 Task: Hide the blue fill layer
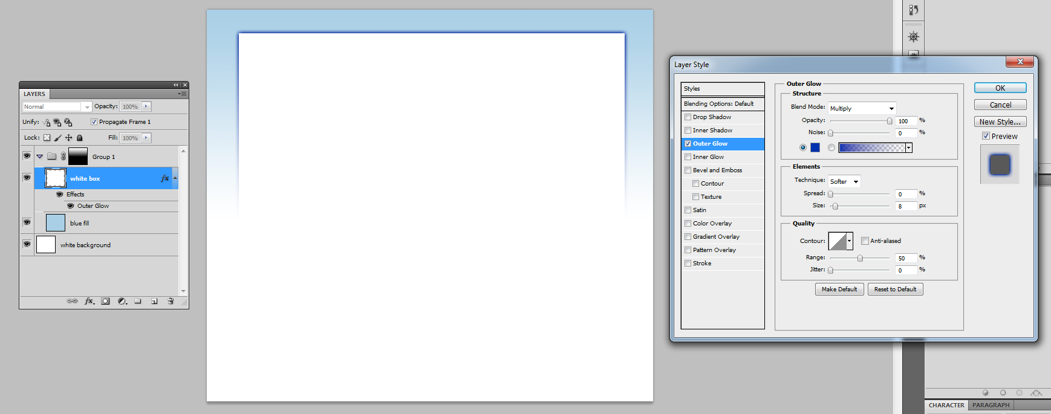click(27, 222)
